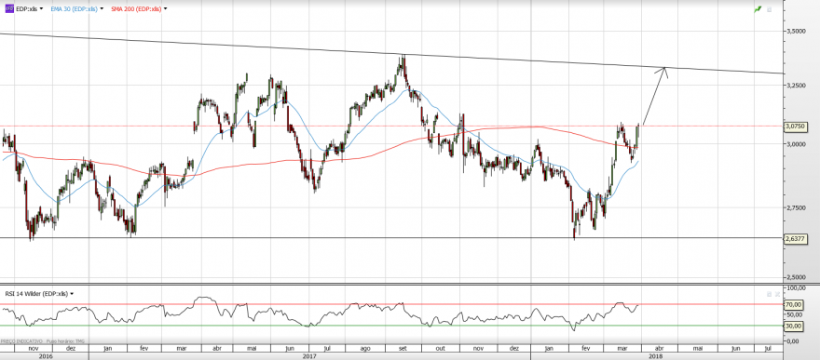
Task: Click the 2017 year label on the time axis
Action: tap(310, 356)
